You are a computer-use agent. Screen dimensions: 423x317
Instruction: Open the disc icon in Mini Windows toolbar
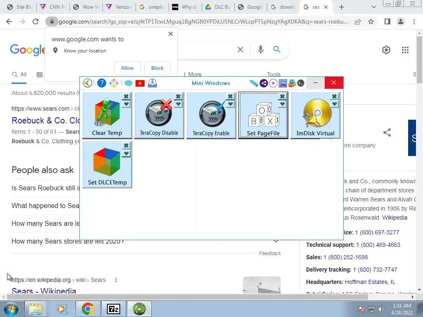273,83
